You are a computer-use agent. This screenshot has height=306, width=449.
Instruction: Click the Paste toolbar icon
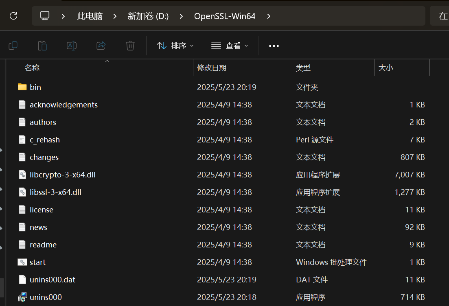[42, 46]
